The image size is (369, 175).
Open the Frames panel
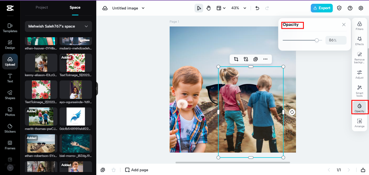tap(10, 145)
